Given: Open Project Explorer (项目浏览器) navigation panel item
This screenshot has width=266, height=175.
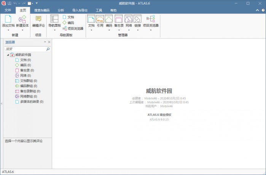Looking at the screenshot, I should click(x=73, y=28).
